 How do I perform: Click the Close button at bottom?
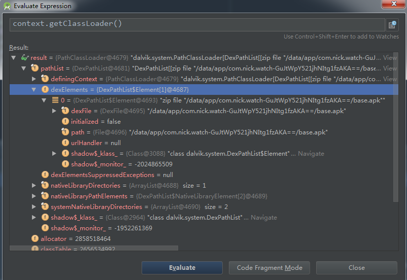[356, 268]
